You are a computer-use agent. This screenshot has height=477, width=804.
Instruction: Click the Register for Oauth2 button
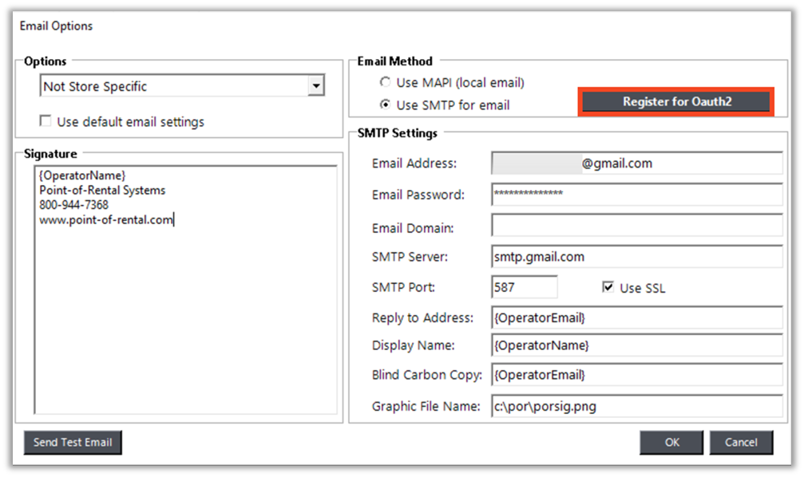click(676, 102)
